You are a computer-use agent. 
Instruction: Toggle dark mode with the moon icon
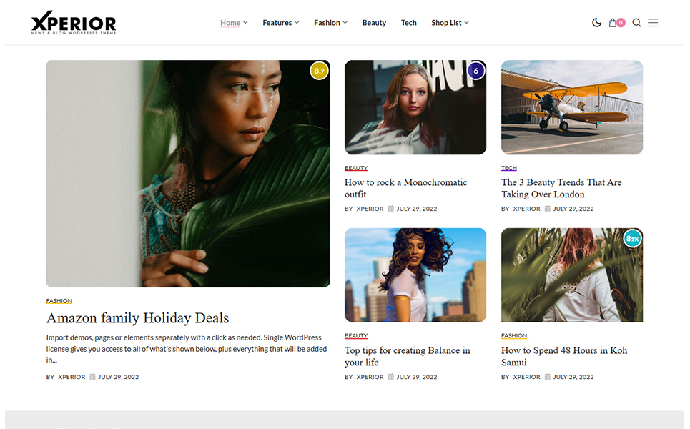(x=596, y=23)
